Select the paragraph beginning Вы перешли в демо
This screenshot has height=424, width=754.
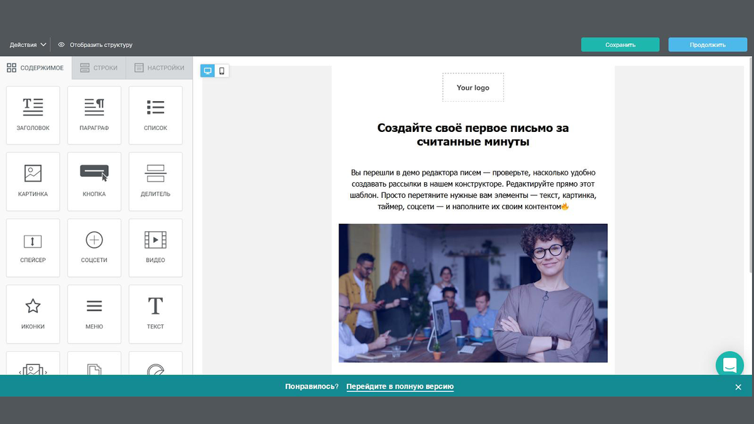473,189
